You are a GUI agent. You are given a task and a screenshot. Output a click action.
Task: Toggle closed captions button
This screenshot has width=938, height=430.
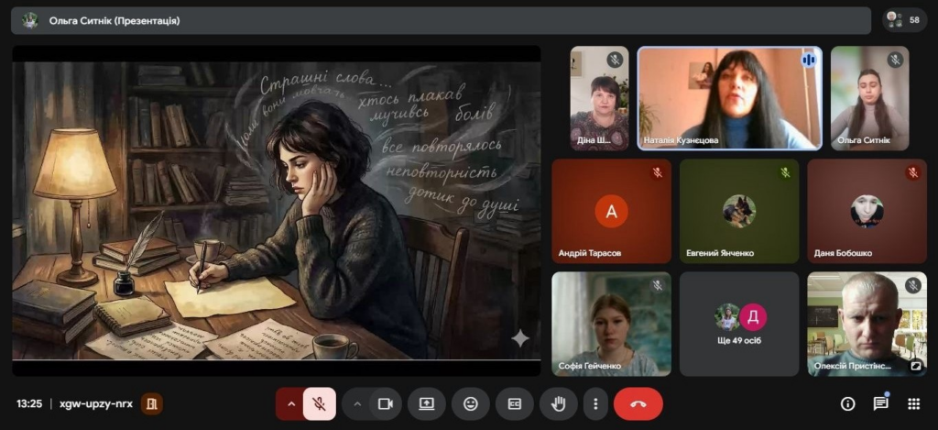515,403
